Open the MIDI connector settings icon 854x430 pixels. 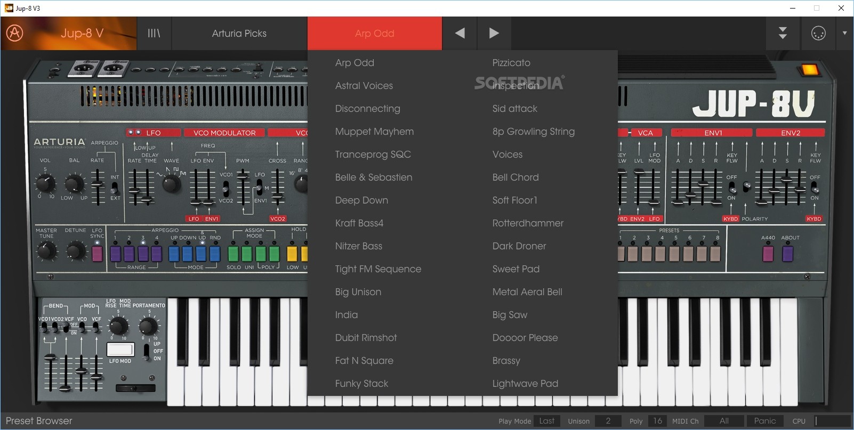point(818,33)
